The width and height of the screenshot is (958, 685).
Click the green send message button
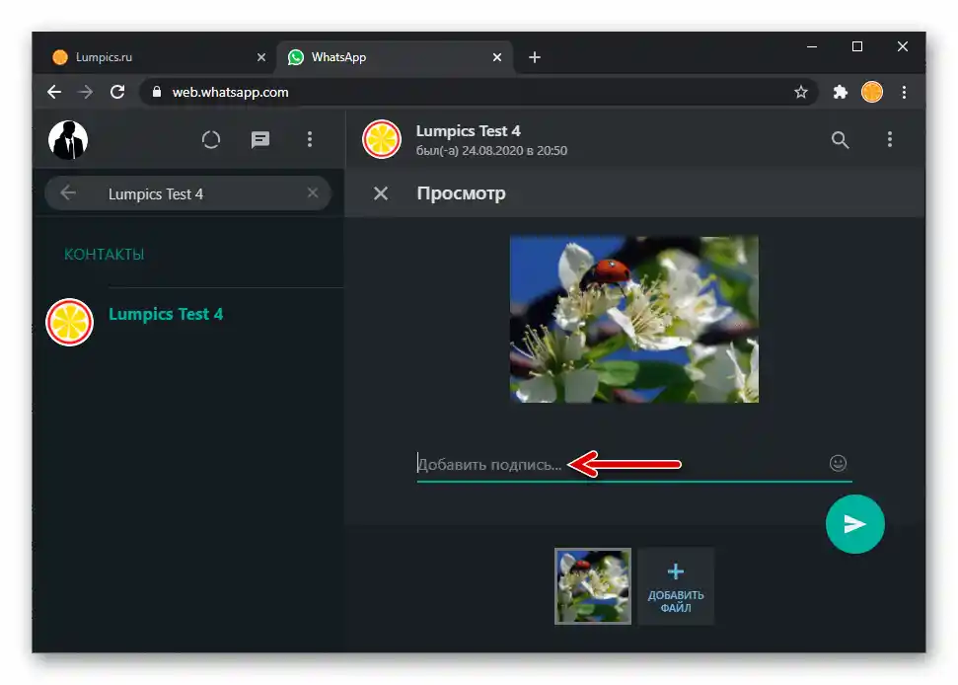tap(854, 524)
